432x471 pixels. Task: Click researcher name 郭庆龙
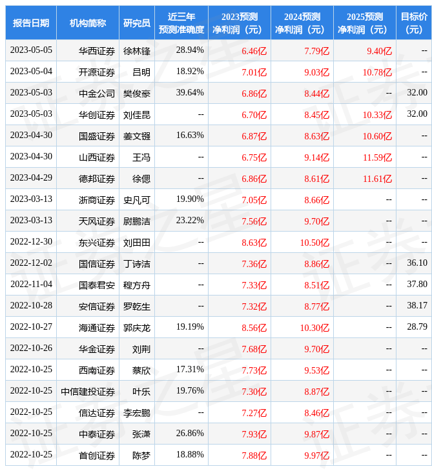[x=137, y=328]
